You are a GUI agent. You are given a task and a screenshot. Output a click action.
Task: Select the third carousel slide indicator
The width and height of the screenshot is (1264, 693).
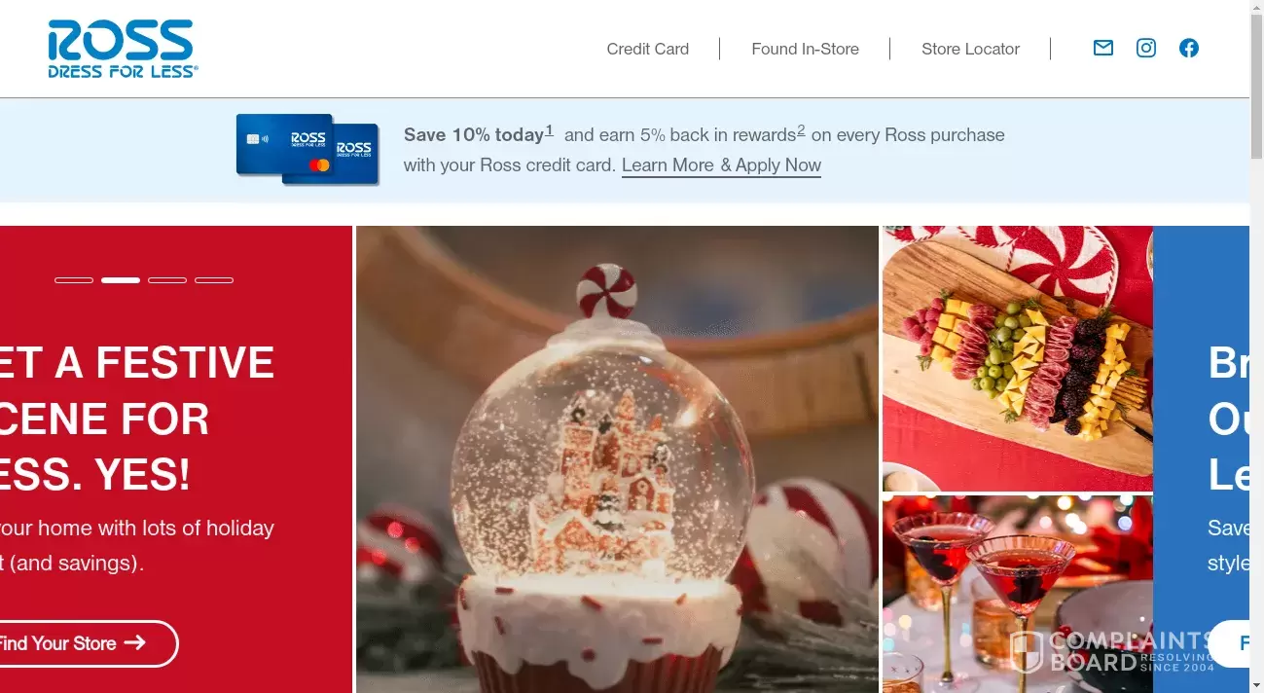pyautogui.click(x=167, y=280)
